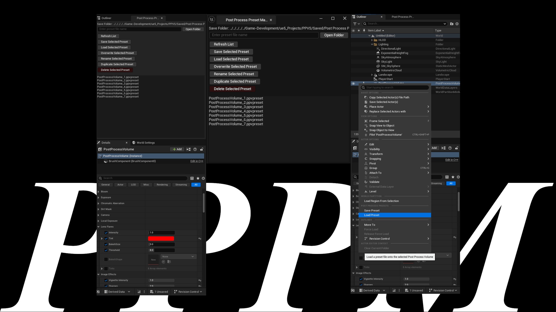Open the property matrix icon in left Details
This screenshot has height=312, width=556.
[192, 178]
